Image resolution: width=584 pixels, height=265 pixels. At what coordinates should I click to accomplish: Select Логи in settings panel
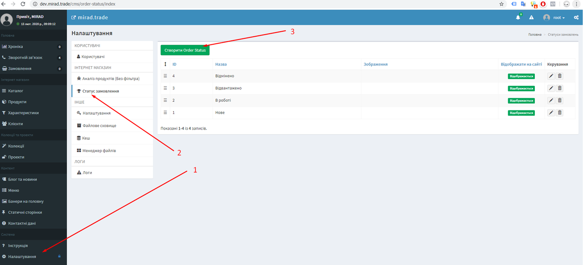[112, 172]
